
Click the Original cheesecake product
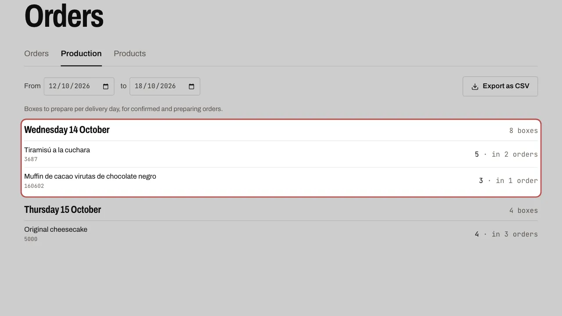coord(56,230)
